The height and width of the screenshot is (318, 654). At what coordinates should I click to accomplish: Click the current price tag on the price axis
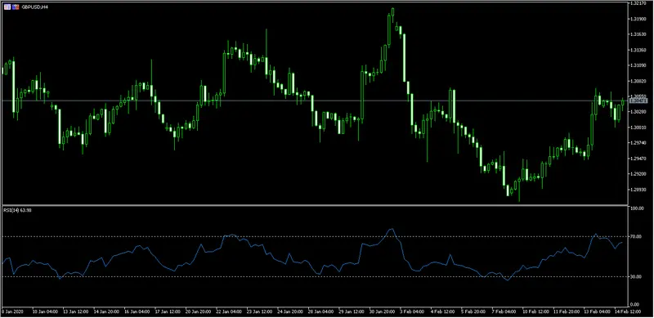pyautogui.click(x=638, y=101)
